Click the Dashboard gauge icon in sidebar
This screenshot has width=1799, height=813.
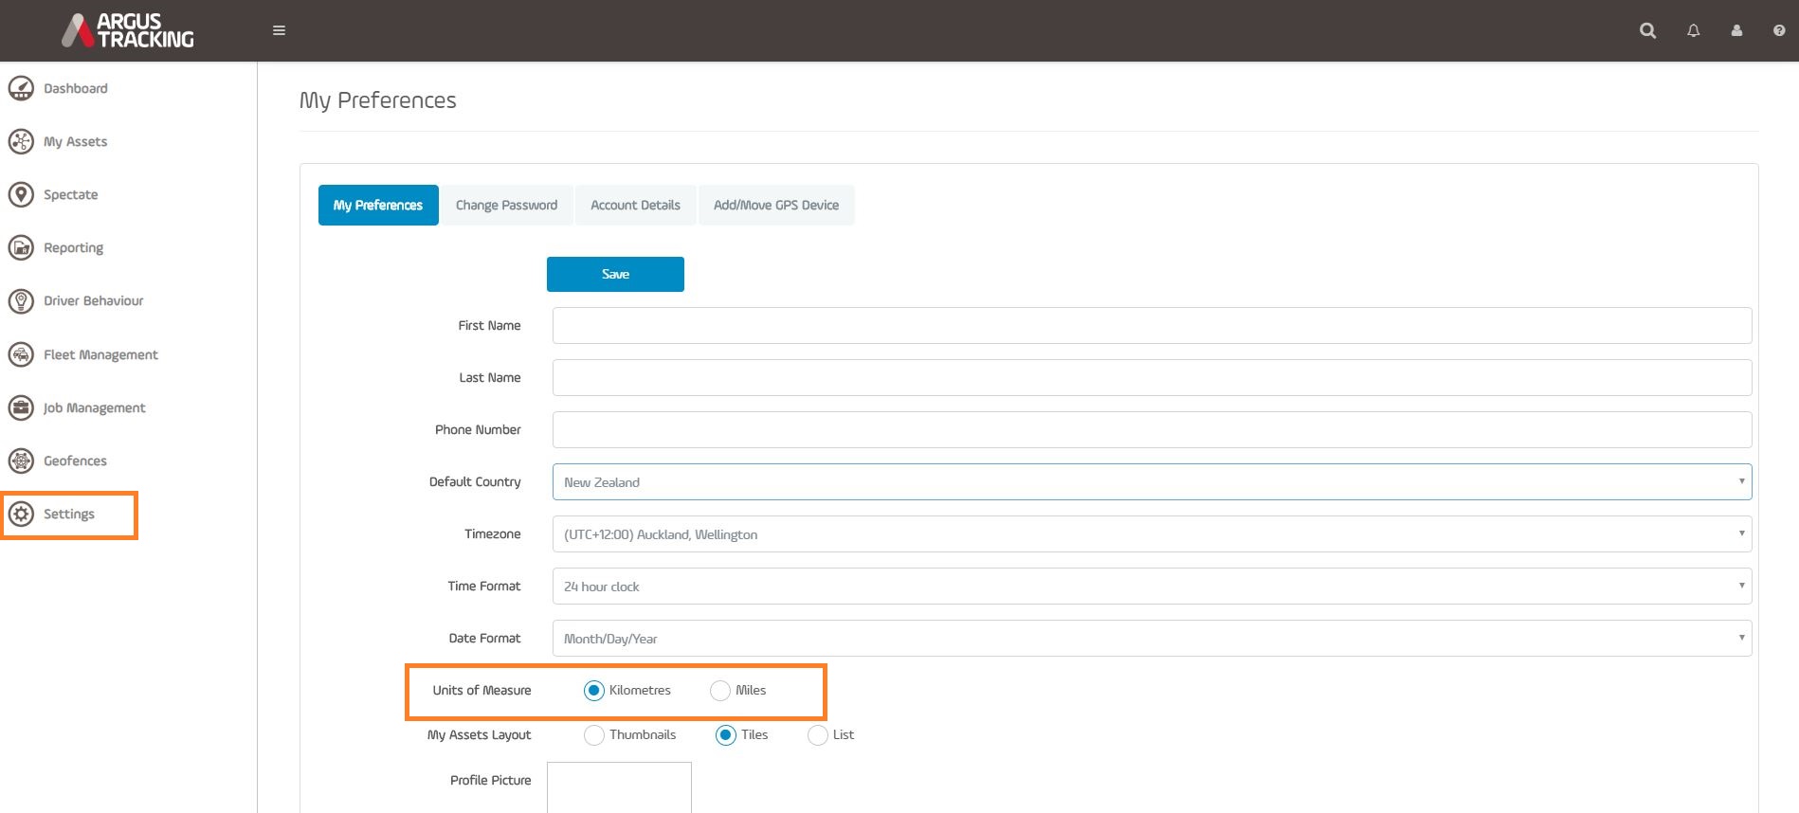tap(21, 88)
